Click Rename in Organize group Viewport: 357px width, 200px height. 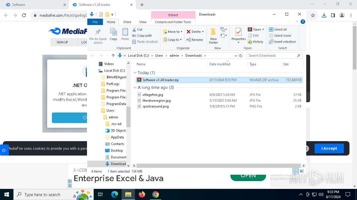pyautogui.click(x=195, y=40)
